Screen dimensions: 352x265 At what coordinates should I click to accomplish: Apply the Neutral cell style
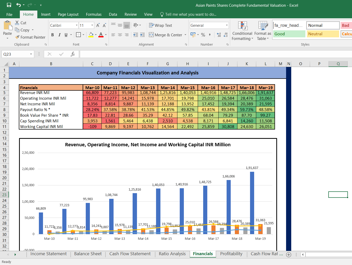pyautogui.click(x=323, y=34)
